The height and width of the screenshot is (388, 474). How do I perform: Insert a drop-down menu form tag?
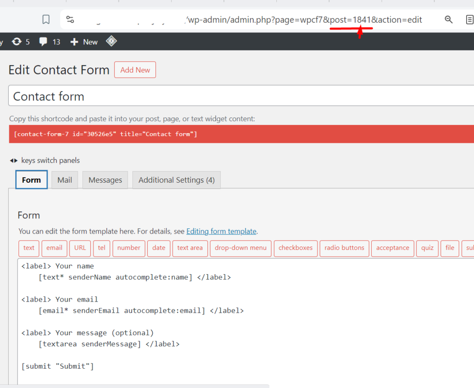241,248
